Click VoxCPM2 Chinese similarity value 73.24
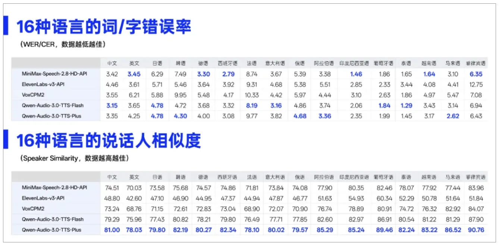This screenshot has width=499, height=245. click(x=111, y=209)
